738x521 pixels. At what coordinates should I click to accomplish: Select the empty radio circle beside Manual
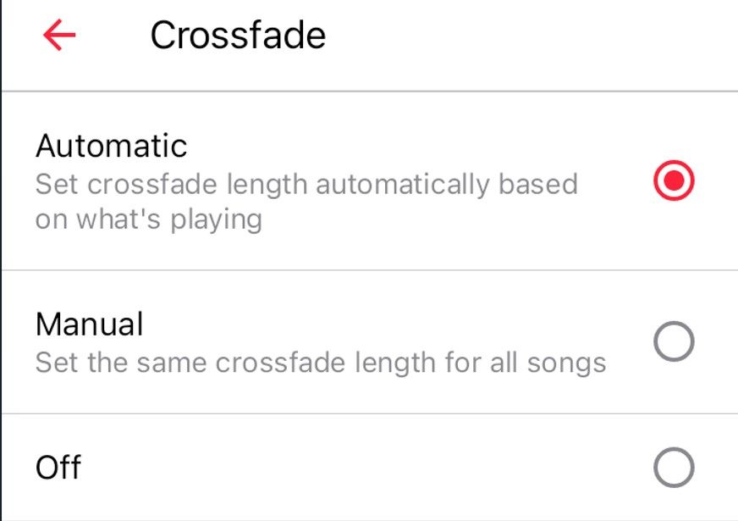pos(673,341)
